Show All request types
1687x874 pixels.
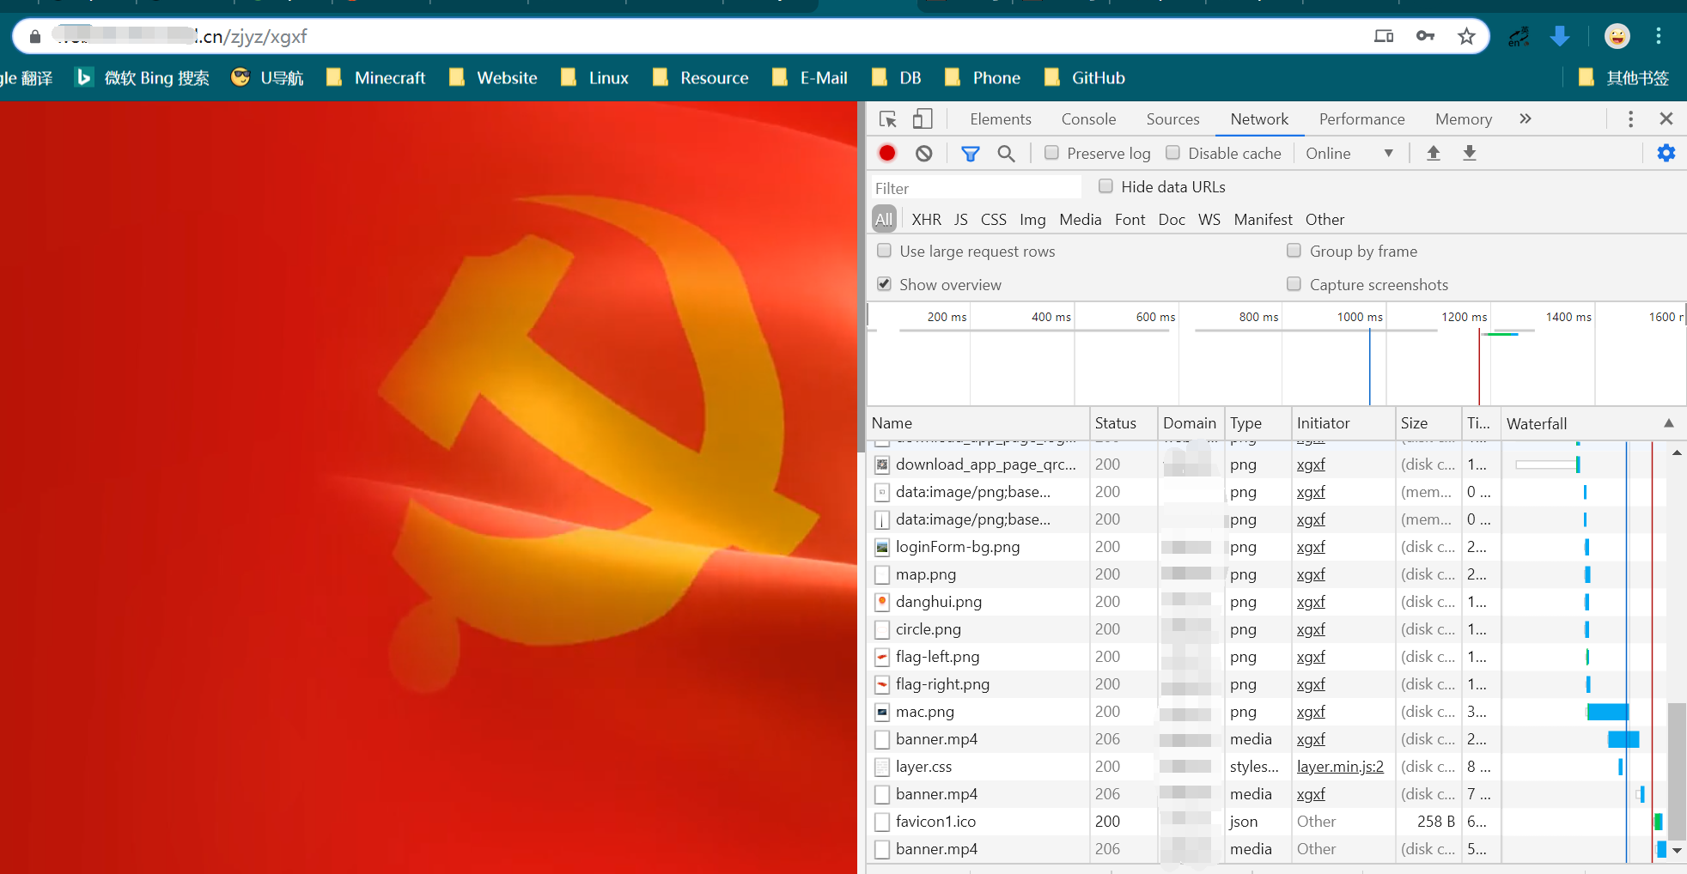click(x=884, y=220)
